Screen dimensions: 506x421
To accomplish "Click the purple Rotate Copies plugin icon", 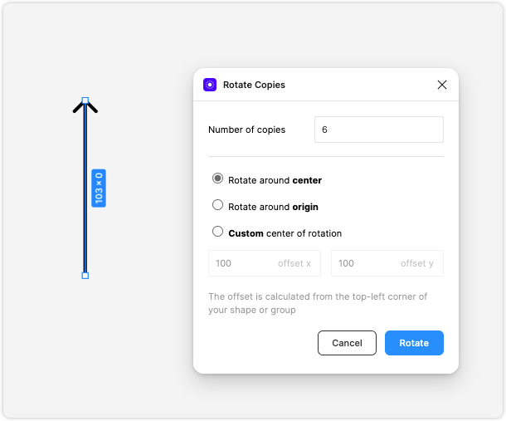I will tap(210, 85).
